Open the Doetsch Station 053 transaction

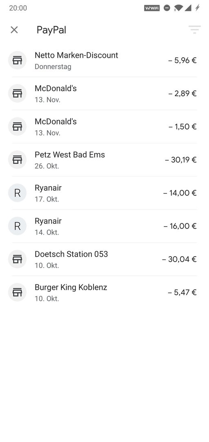[104, 259]
